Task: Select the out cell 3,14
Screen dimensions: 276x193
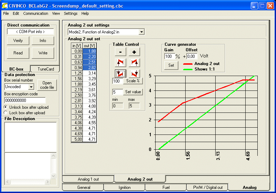Action: point(90,73)
